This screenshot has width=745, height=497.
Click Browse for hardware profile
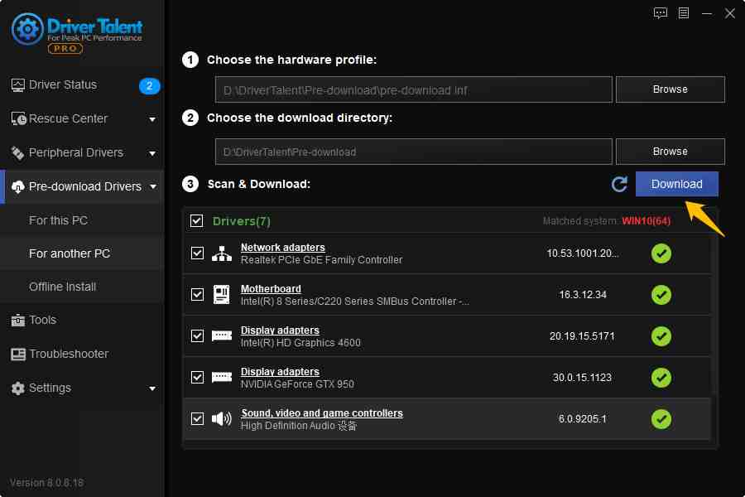pyautogui.click(x=670, y=89)
